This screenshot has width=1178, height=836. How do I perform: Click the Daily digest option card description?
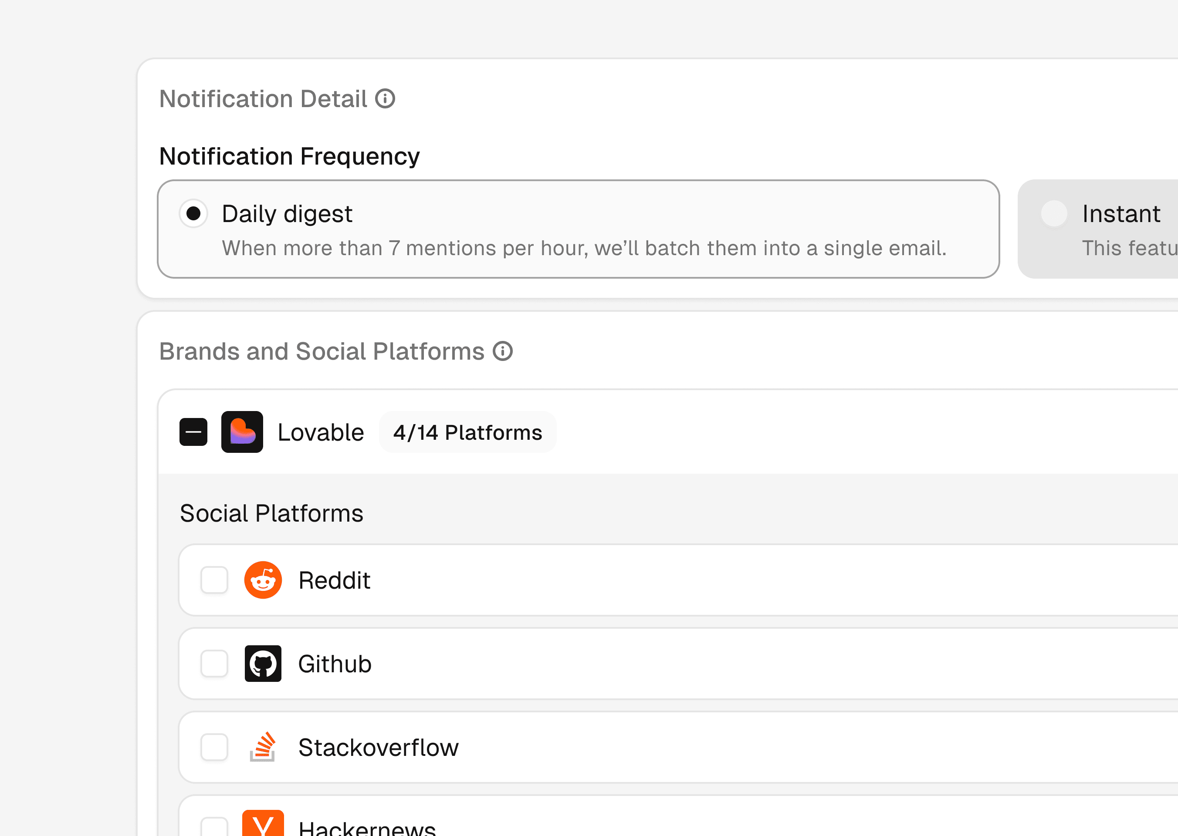coord(584,248)
